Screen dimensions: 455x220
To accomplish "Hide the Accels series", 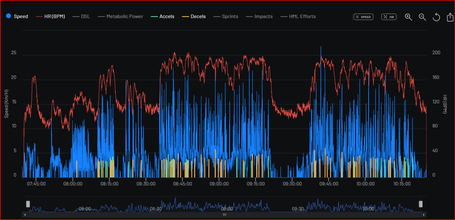I will [162, 16].
